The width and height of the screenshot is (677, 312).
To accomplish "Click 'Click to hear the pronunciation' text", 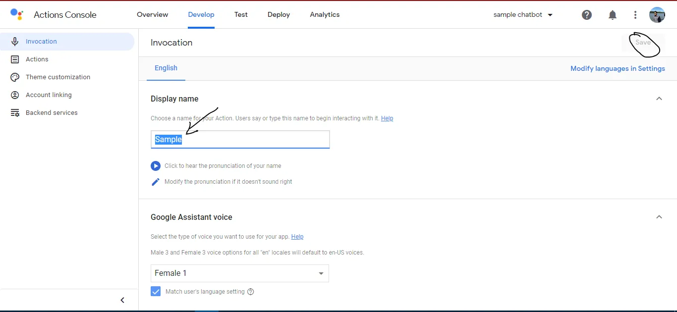I will pyautogui.click(x=223, y=166).
